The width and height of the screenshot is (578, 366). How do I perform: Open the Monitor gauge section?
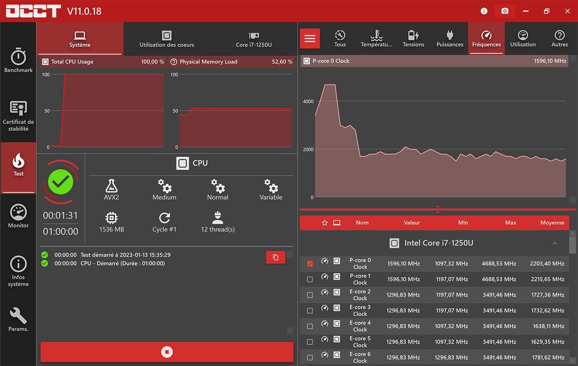coord(18,216)
